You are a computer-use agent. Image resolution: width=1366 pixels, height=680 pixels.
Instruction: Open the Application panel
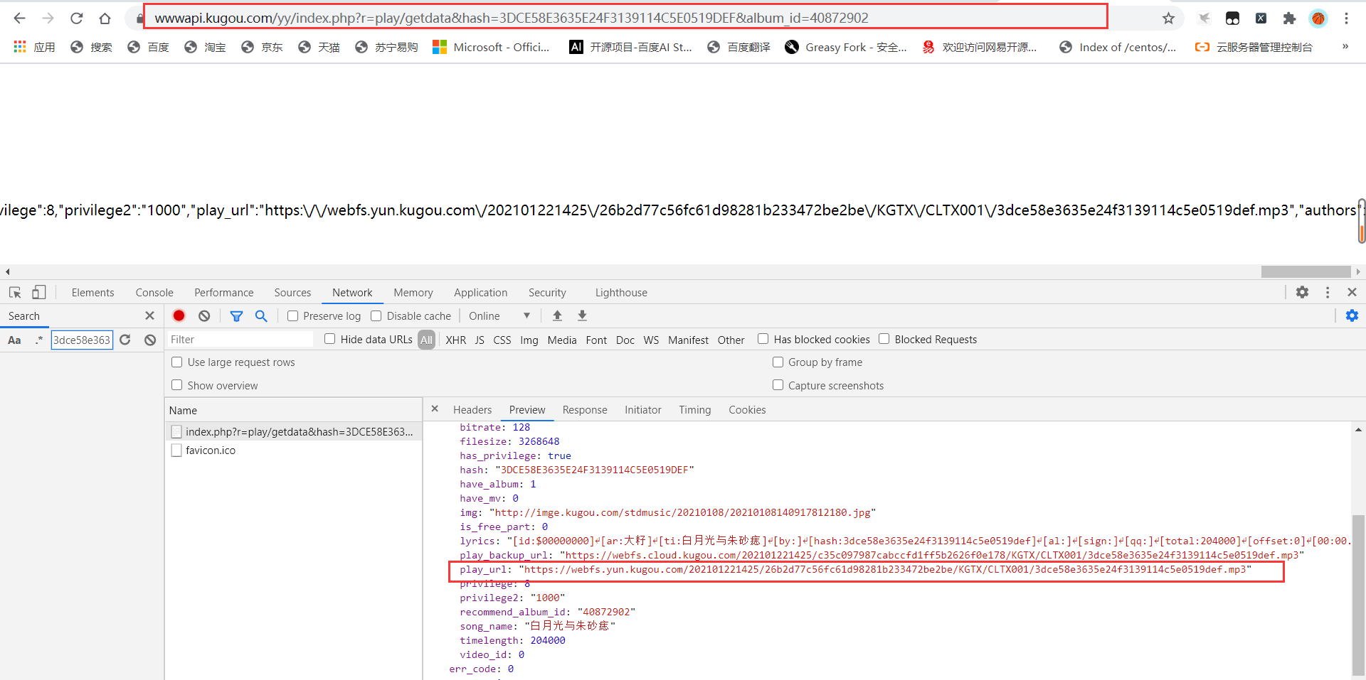tap(480, 292)
